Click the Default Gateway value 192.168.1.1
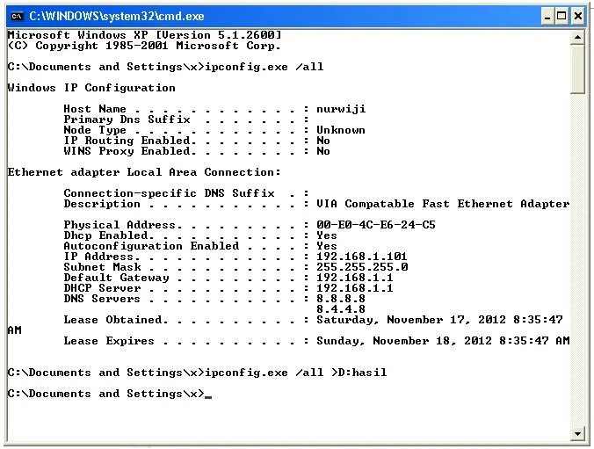The image size is (594, 449). point(355,278)
